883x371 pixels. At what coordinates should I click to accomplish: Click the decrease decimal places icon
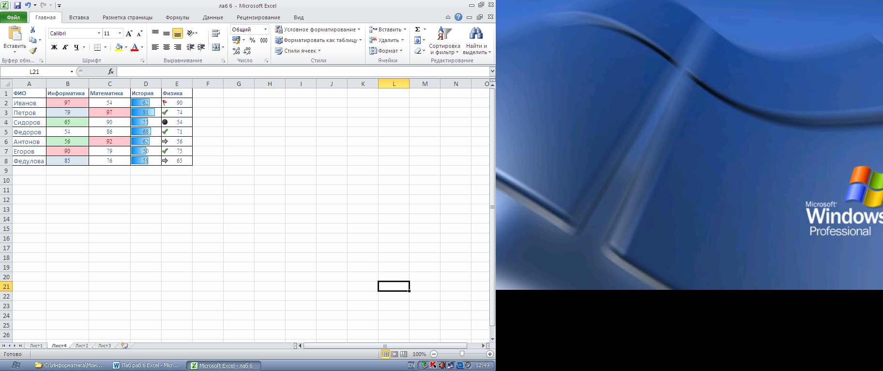pyautogui.click(x=247, y=51)
